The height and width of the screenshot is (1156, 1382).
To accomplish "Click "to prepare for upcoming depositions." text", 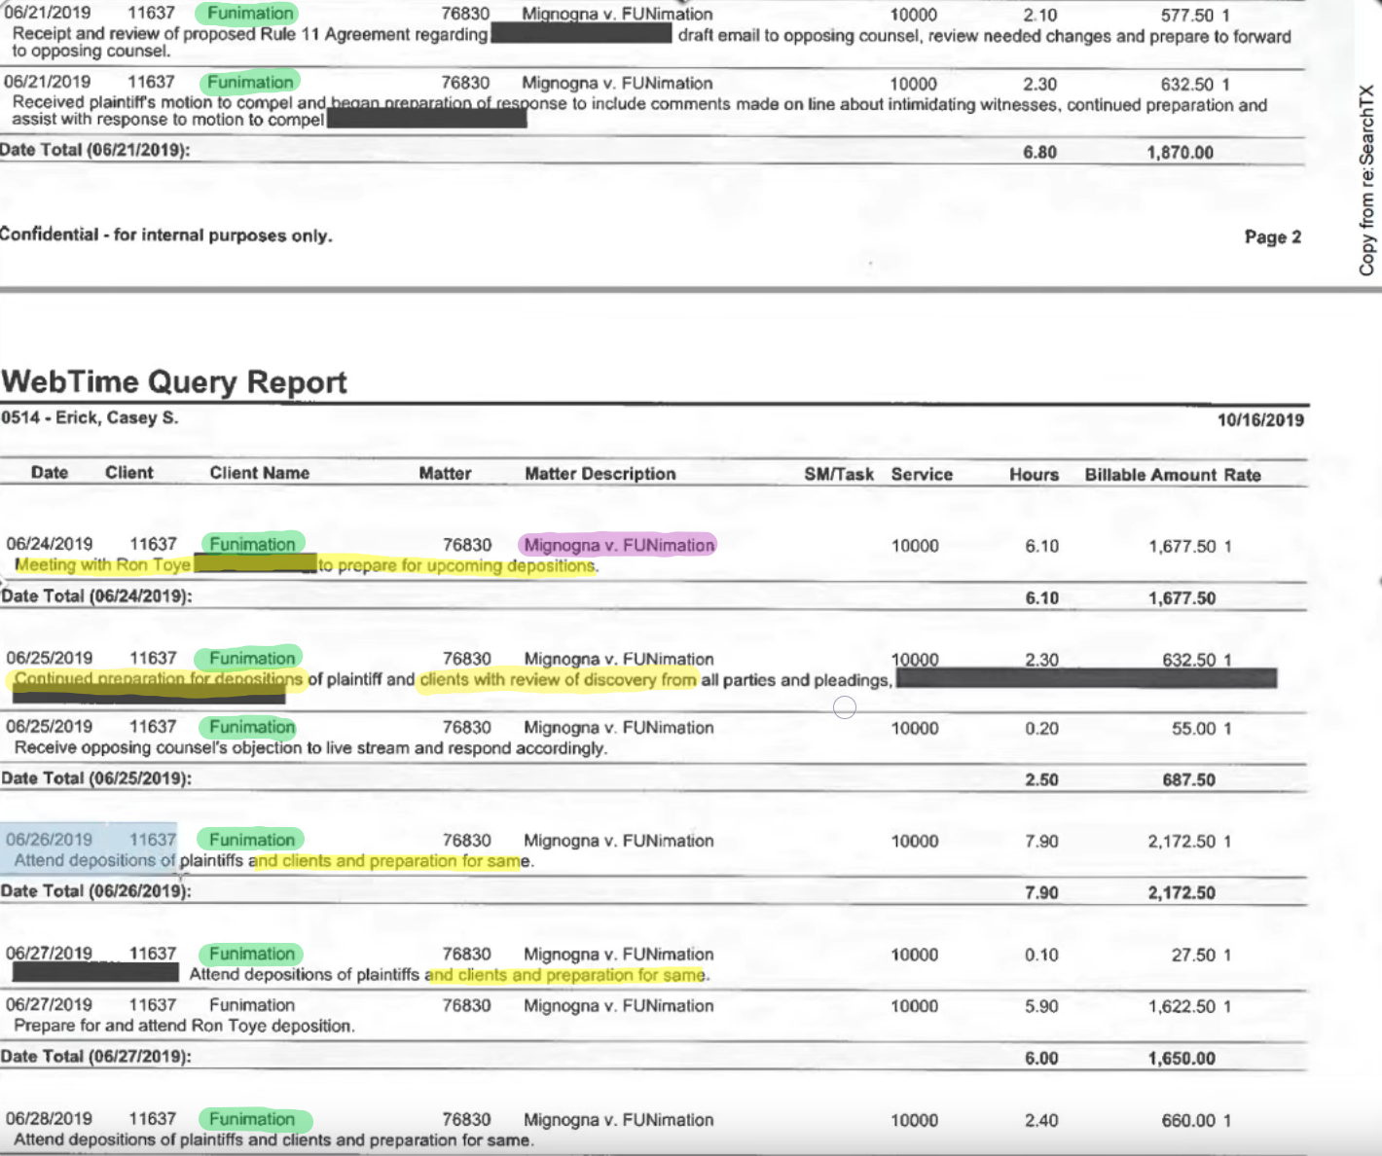I will pos(458,565).
